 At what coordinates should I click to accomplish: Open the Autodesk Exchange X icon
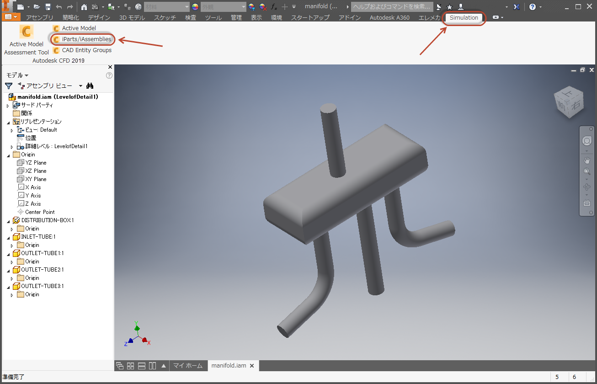point(517,7)
